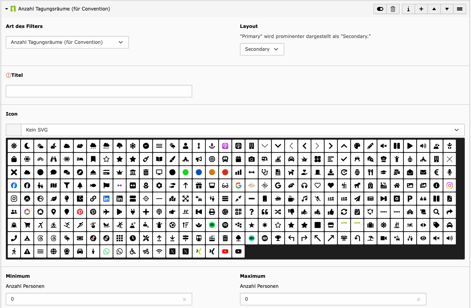The height and width of the screenshot is (308, 471).
Task: Pick the anchor icon in the icon grid
Action: [x=212, y=146]
